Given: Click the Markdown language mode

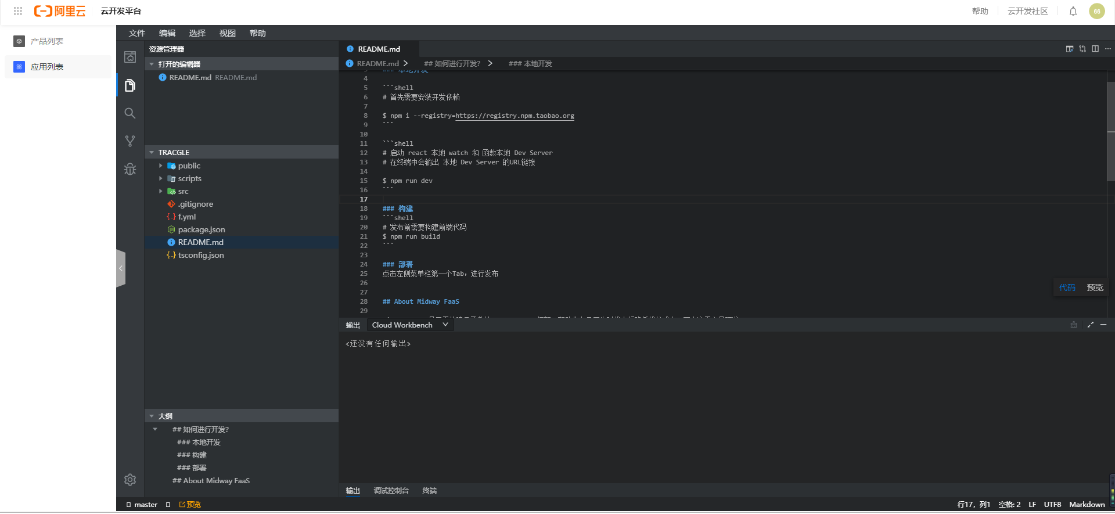Looking at the screenshot, I should (1087, 505).
